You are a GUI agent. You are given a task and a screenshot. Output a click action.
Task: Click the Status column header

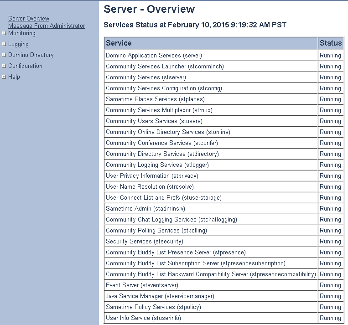point(330,43)
